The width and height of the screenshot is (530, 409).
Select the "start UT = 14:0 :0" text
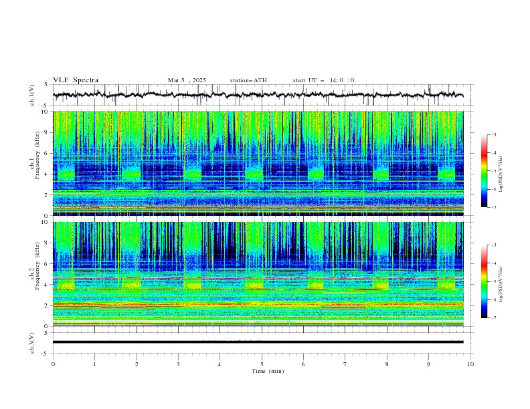click(x=323, y=80)
